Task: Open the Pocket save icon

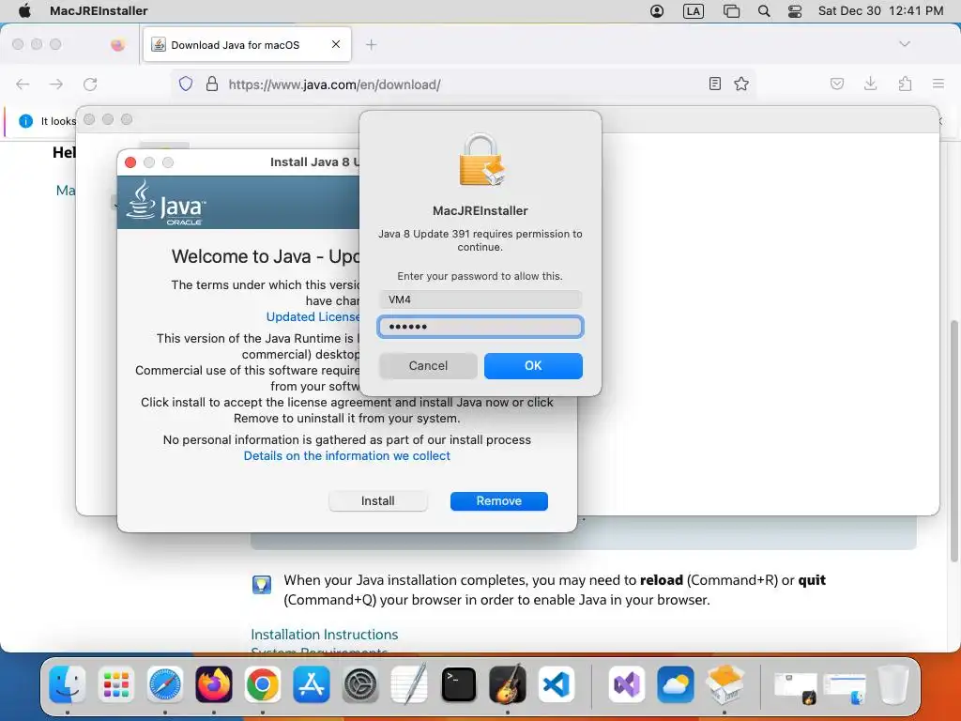Action: pos(836,84)
